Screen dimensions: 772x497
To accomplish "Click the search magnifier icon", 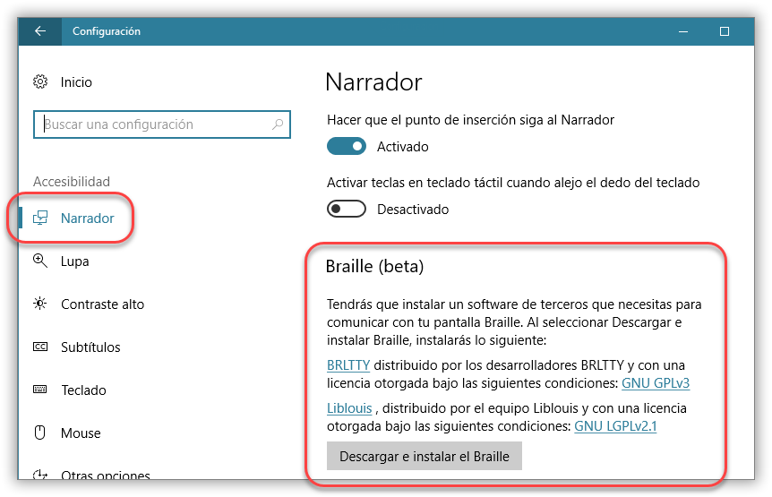I will [278, 124].
